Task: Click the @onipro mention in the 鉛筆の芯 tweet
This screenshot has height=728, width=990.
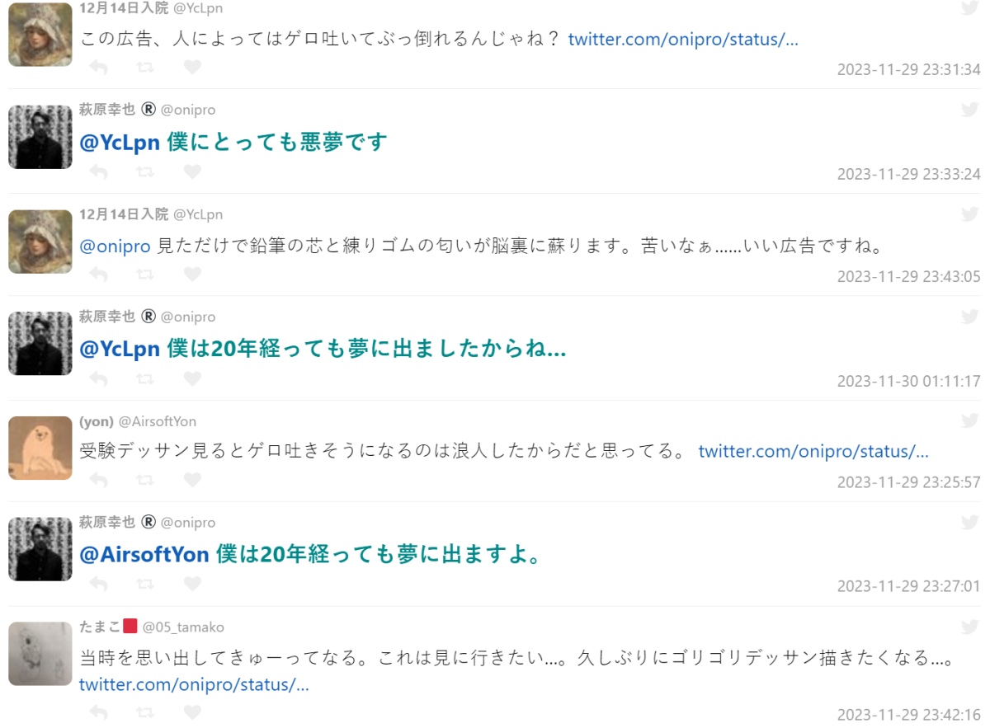Action: 115,246
